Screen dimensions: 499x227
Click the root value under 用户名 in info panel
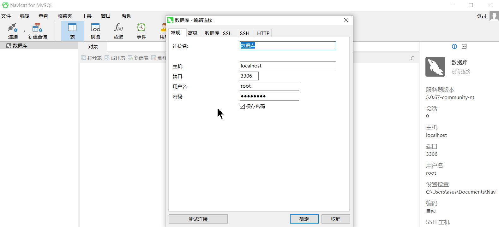pos(431,173)
